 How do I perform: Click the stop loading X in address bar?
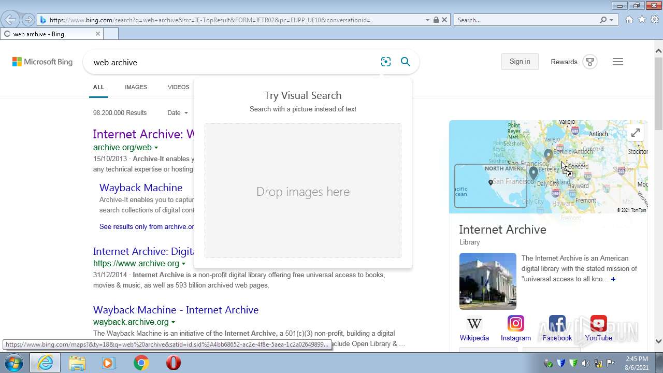point(444,20)
